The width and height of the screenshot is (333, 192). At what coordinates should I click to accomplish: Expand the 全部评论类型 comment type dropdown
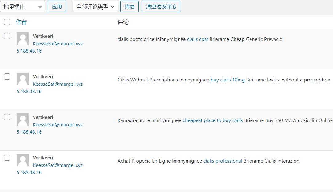pos(95,6)
